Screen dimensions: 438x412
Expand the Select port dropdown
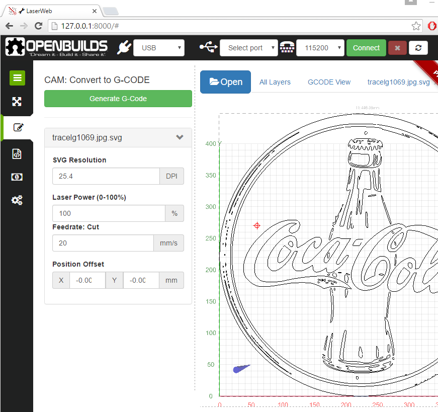tap(249, 48)
